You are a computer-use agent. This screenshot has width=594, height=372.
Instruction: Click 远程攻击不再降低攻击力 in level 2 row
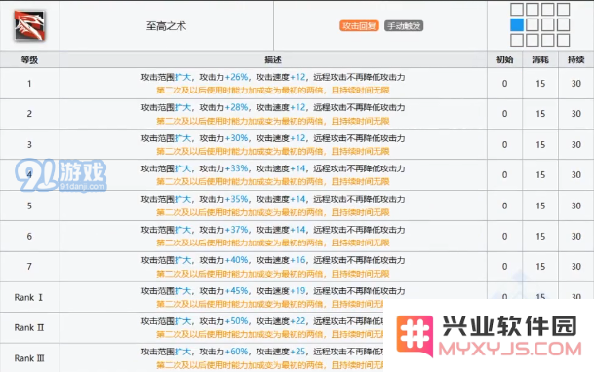(359, 107)
